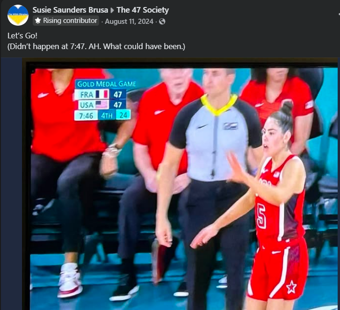Click the August 11, 2024 timestamp

[129, 22]
